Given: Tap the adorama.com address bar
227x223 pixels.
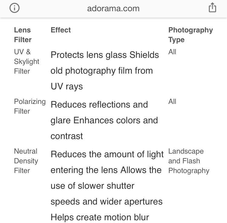Looking at the screenshot, I should [x=113, y=8].
